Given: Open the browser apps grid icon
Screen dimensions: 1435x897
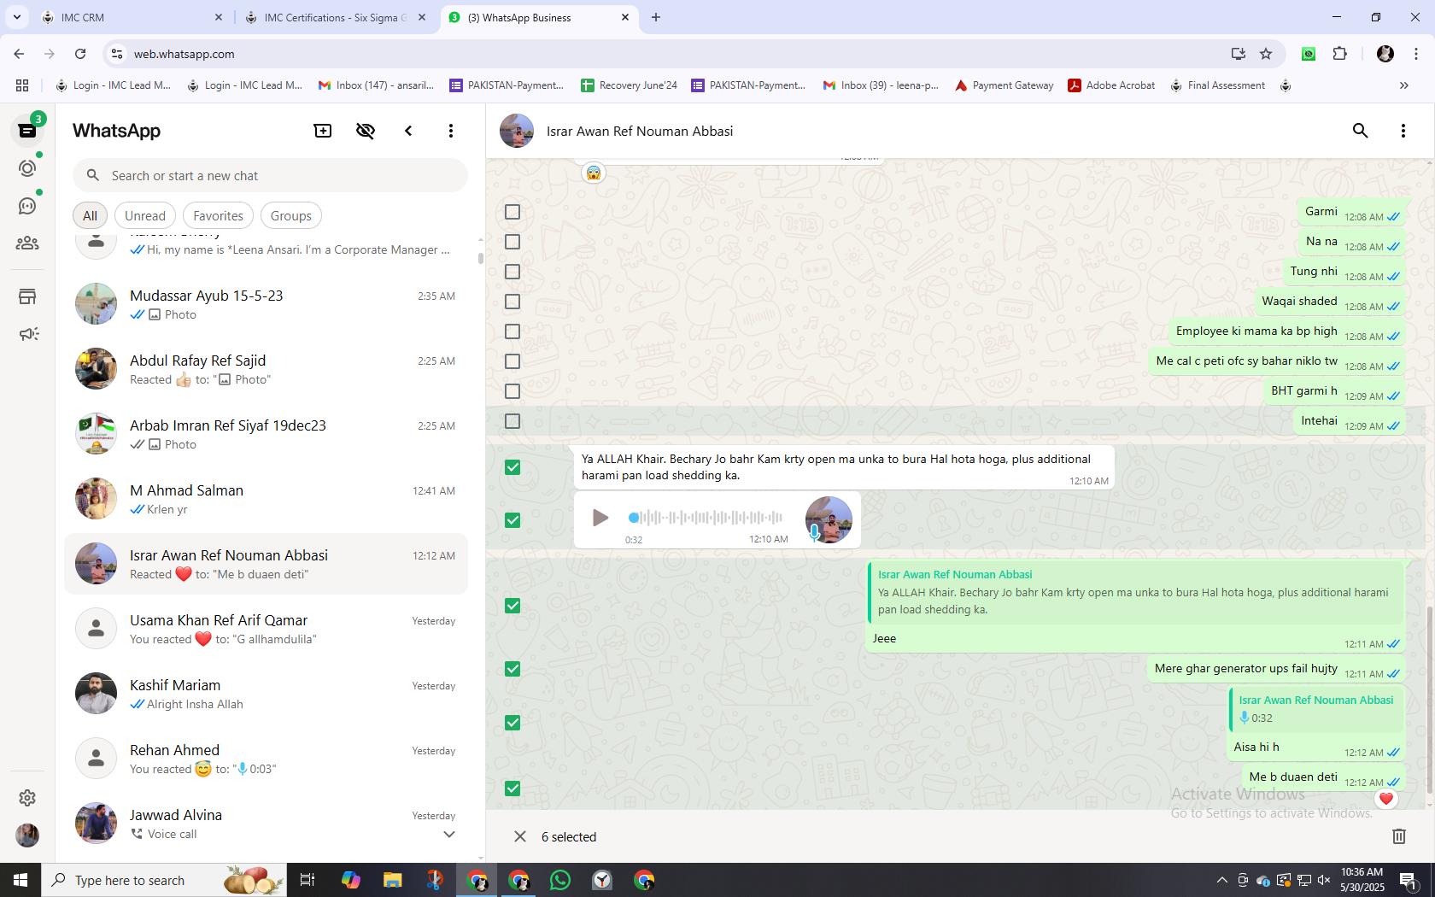Looking at the screenshot, I should pos(22,85).
